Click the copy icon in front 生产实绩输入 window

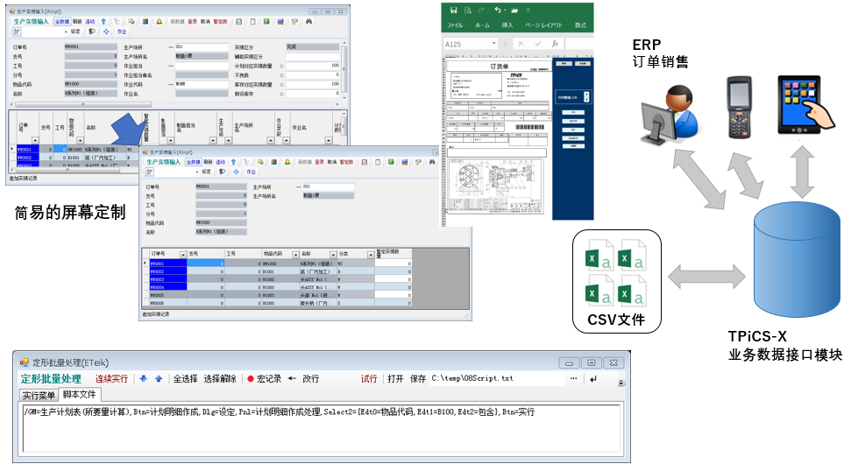pyautogui.click(x=260, y=162)
